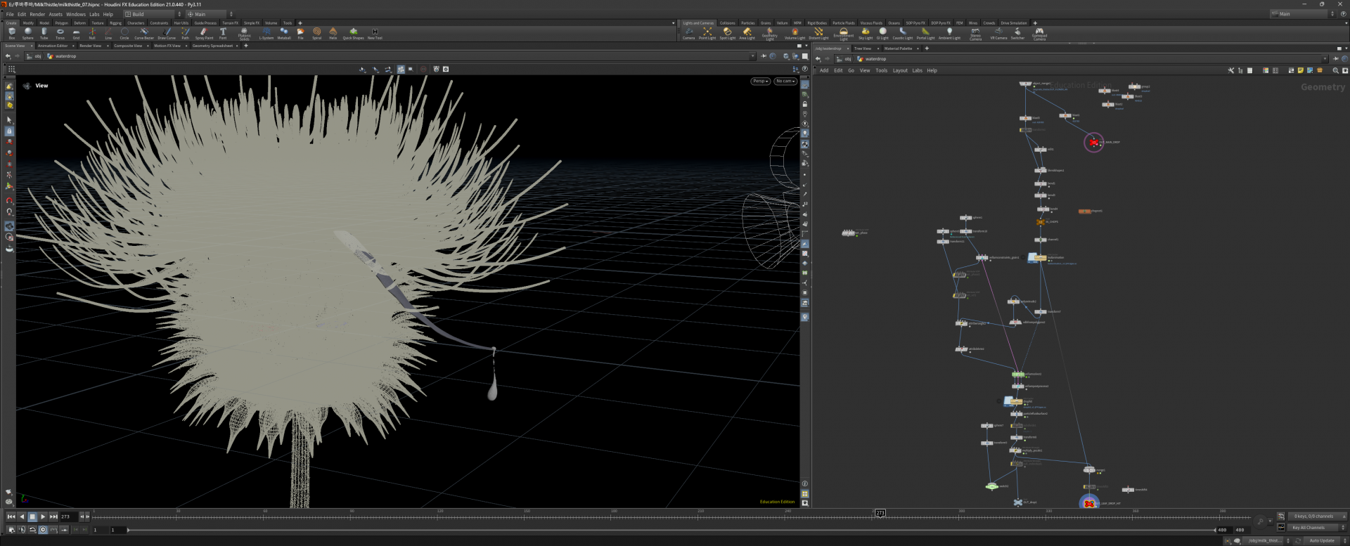The height and width of the screenshot is (546, 1350).
Task: Click the Auto Update button
Action: pos(1322,540)
